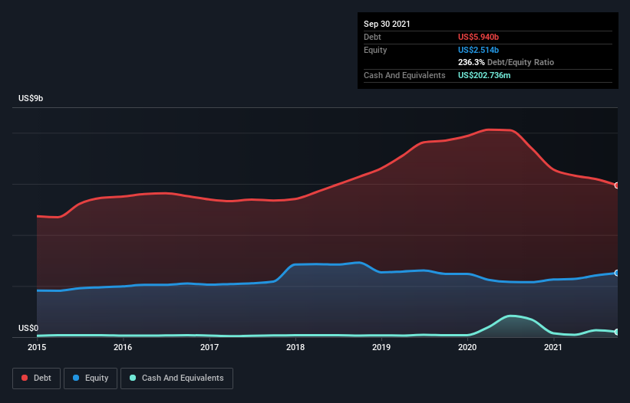Click the US$2.514b equity value
The image size is (630, 403).
click(x=478, y=50)
